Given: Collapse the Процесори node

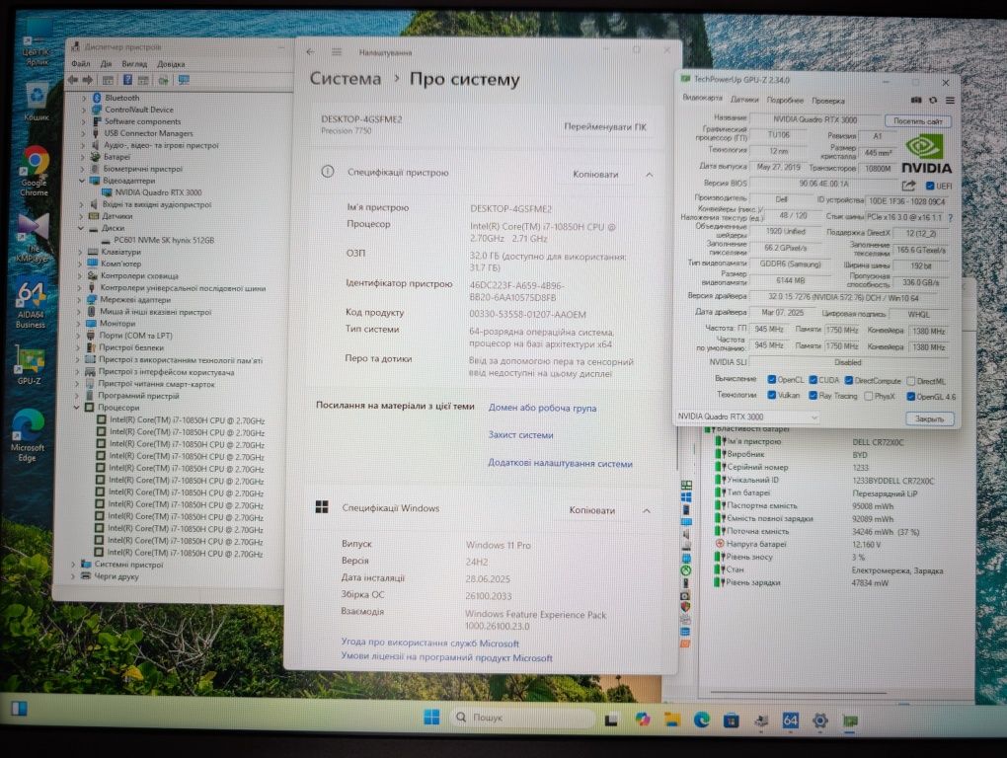Looking at the screenshot, I should coord(76,408).
